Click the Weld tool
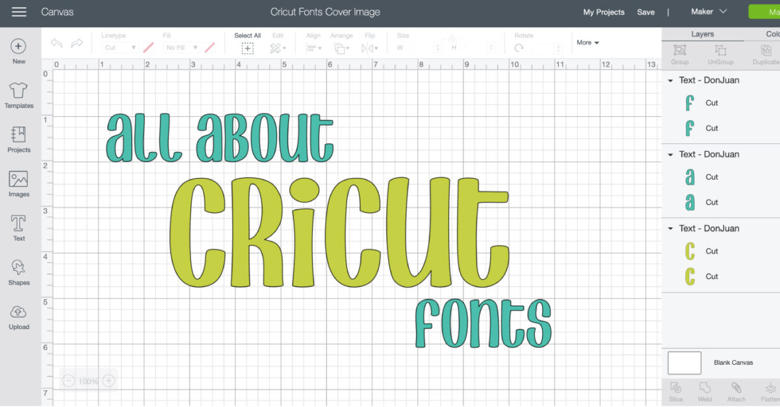 705,392
